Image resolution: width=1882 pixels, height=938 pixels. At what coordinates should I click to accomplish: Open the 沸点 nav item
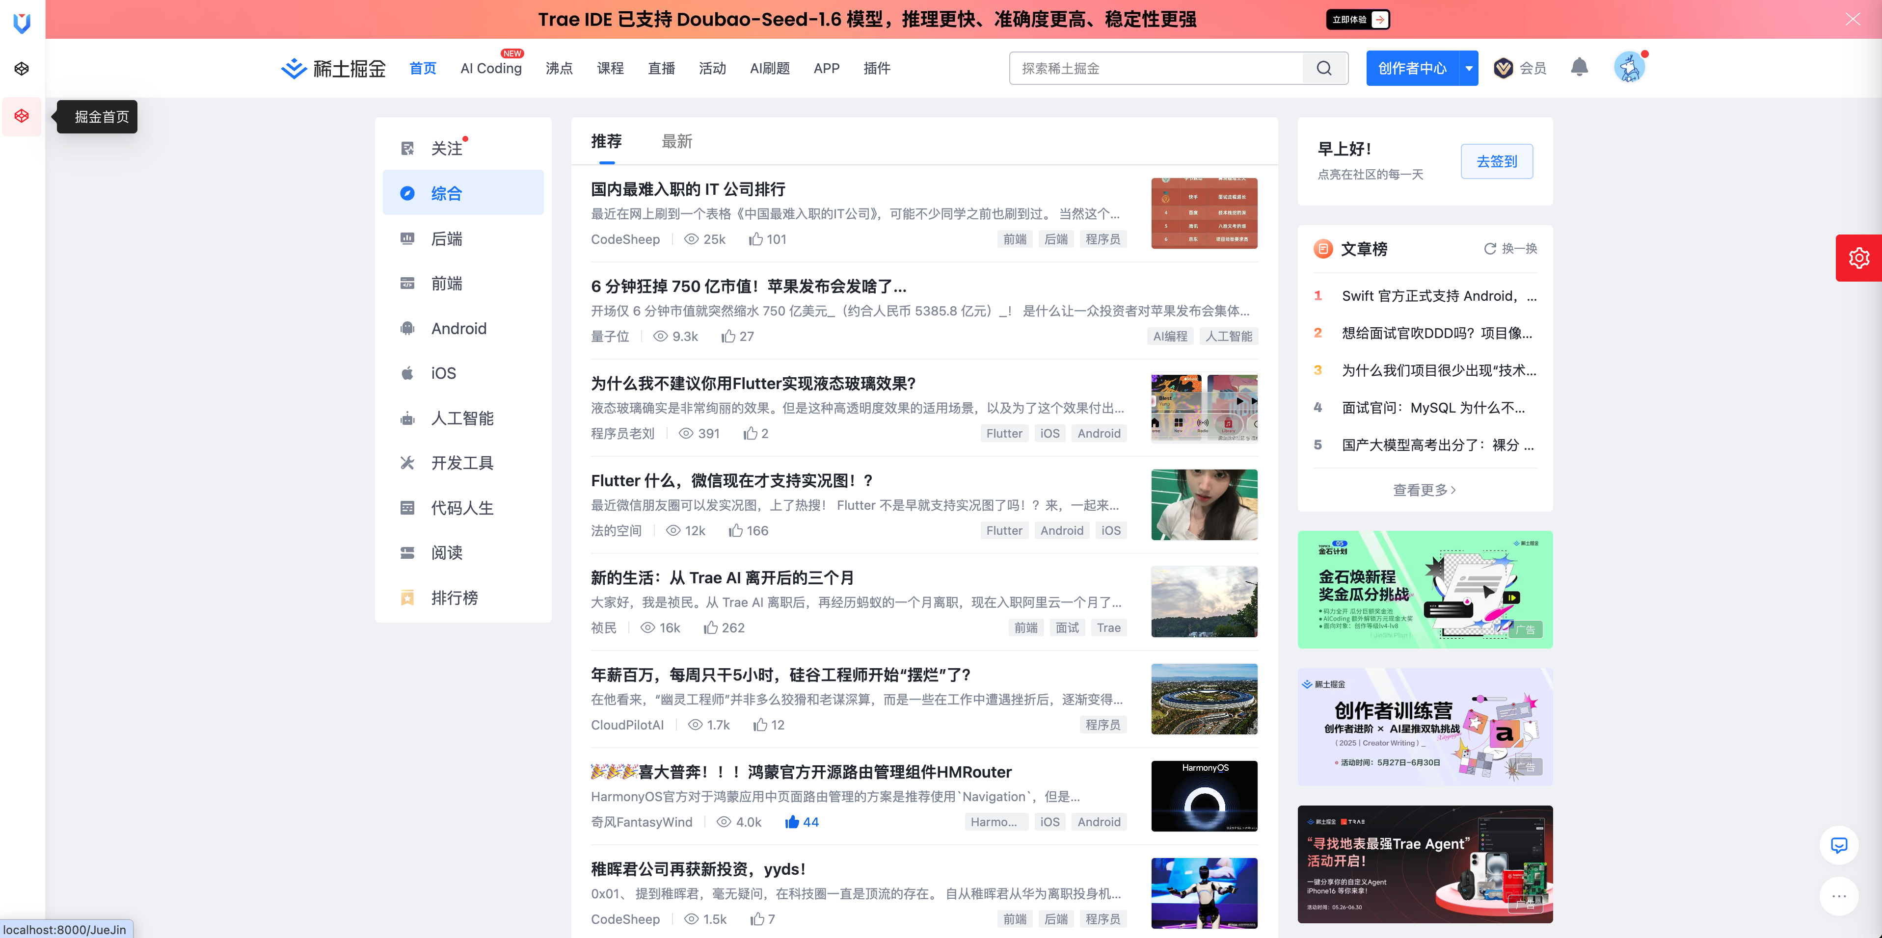coord(559,68)
